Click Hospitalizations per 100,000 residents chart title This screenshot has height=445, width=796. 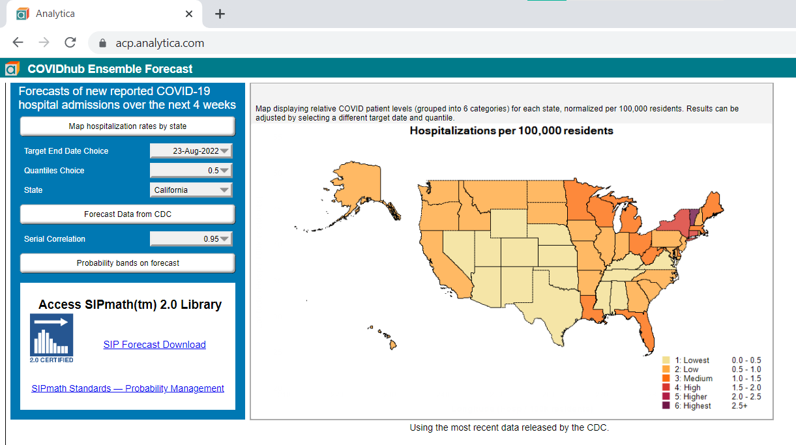pyautogui.click(x=511, y=131)
